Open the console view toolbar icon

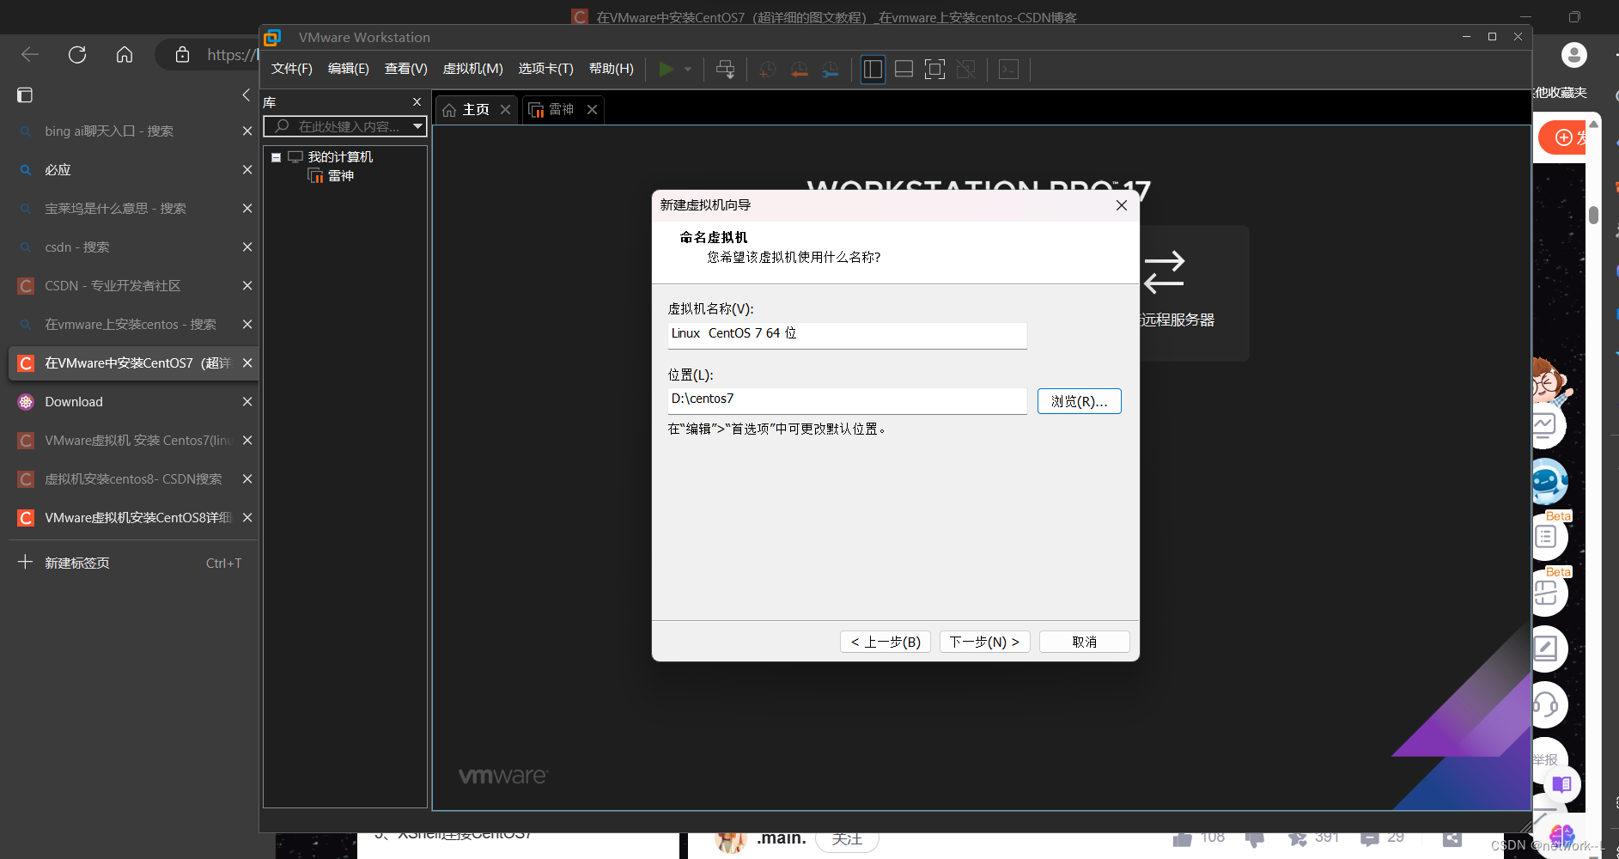point(1009,70)
